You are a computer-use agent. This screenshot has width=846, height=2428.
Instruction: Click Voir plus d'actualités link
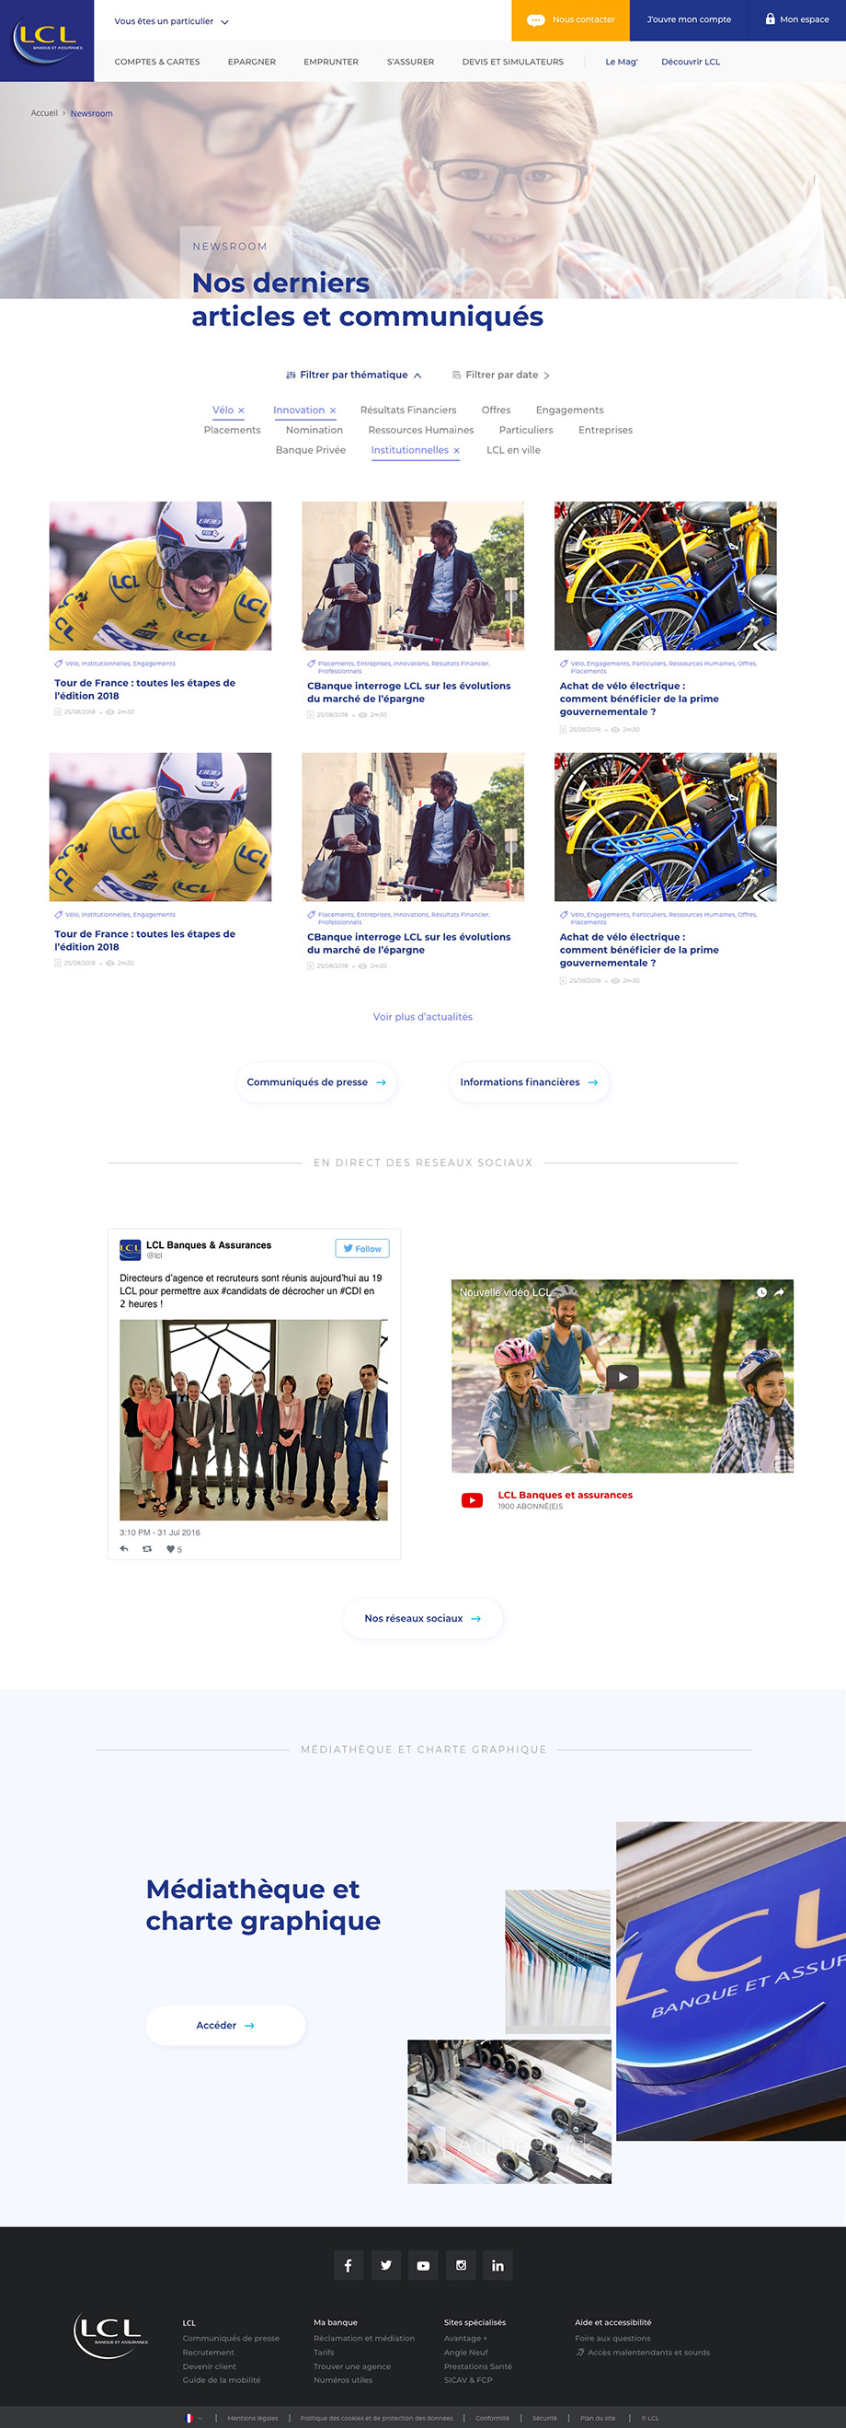pyautogui.click(x=423, y=1017)
